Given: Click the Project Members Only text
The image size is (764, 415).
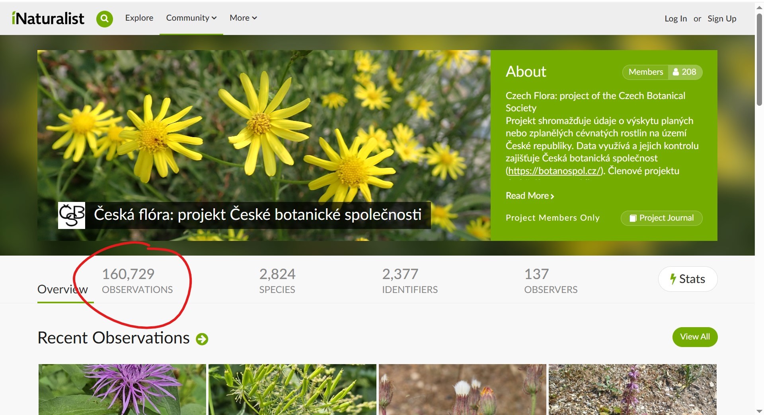Looking at the screenshot, I should coord(553,218).
